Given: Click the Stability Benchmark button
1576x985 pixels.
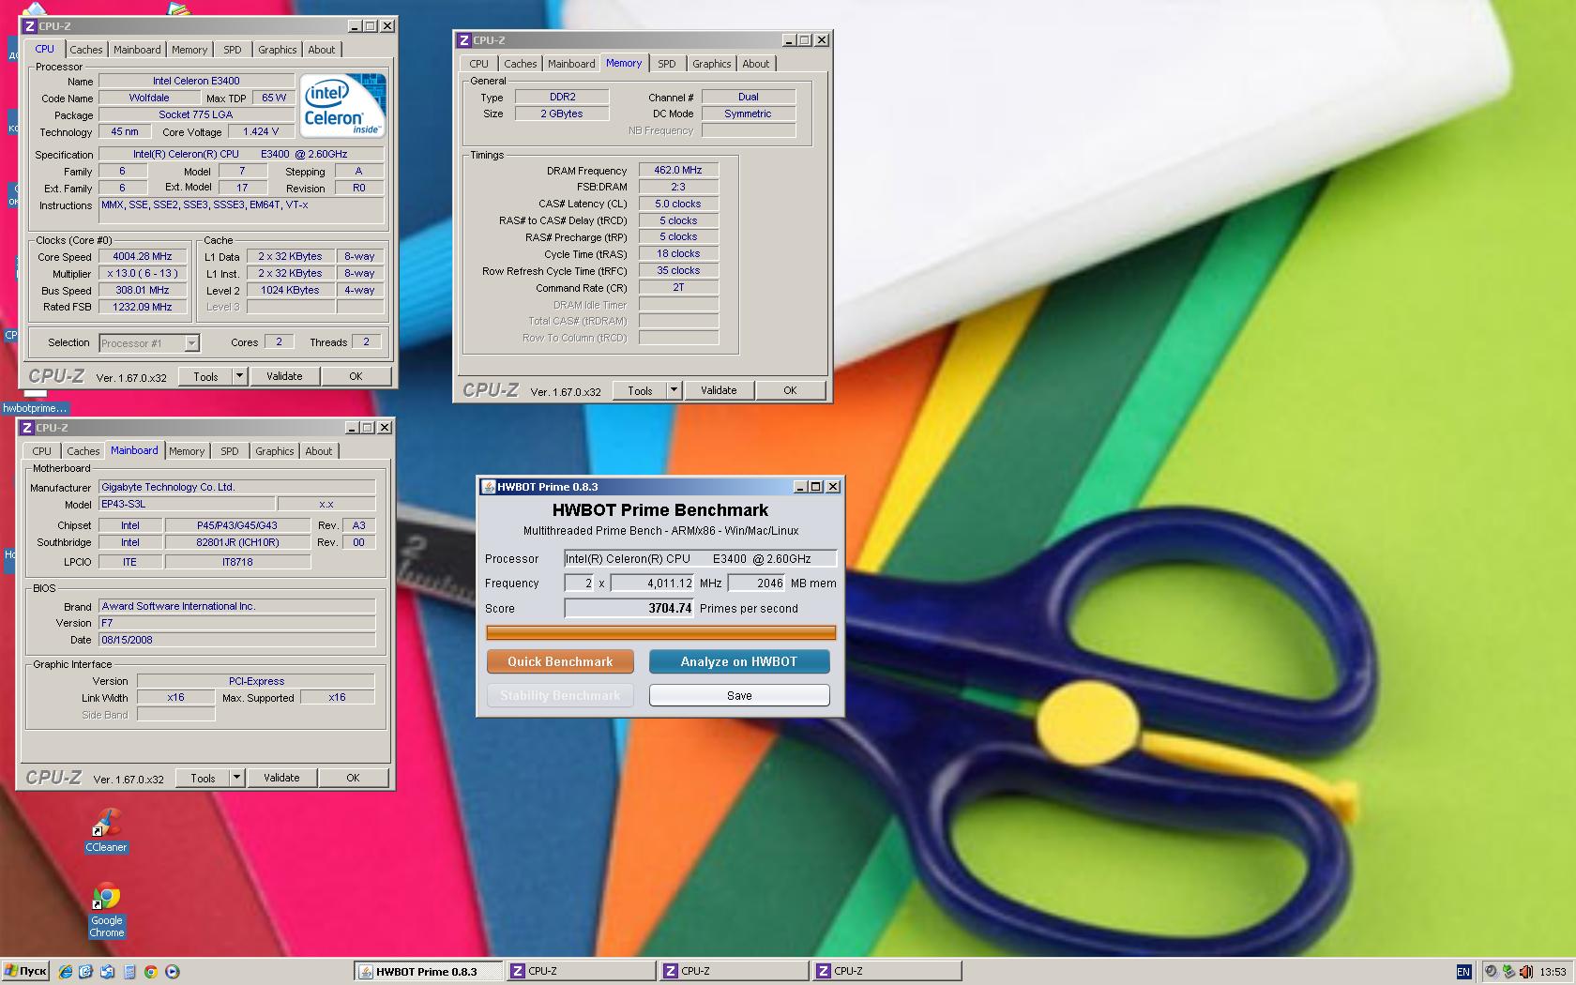Looking at the screenshot, I should pos(560,695).
